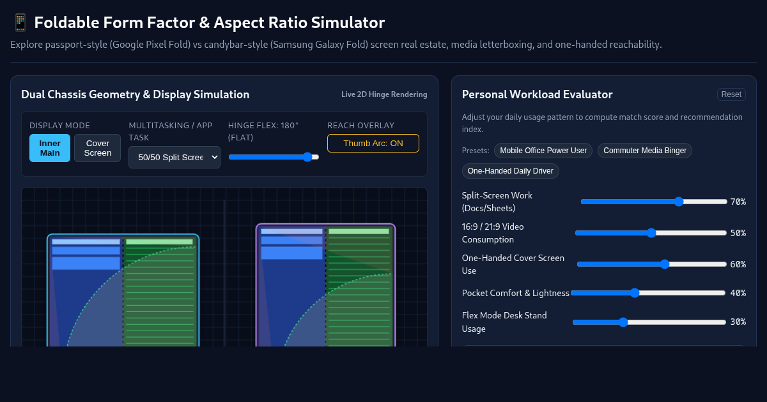The width and height of the screenshot is (767, 402).
Task: Click the 60% One-Handed Cover Screen value
Action: [x=738, y=264]
